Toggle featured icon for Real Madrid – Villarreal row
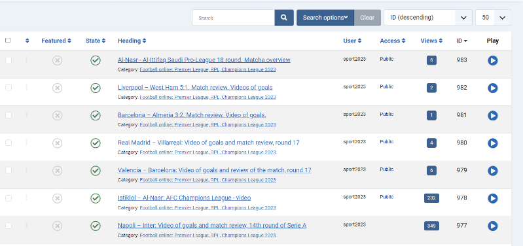Image resolution: width=523 pixels, height=246 pixels. click(x=58, y=143)
